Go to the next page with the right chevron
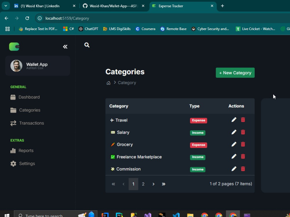Image resolution: width=290 pixels, height=217 pixels. pyautogui.click(x=153, y=184)
